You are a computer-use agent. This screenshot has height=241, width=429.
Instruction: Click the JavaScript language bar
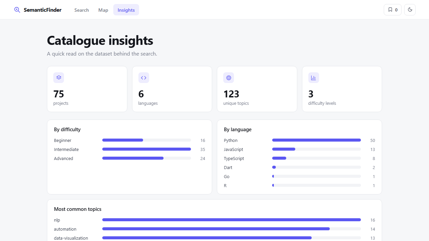[316, 149]
